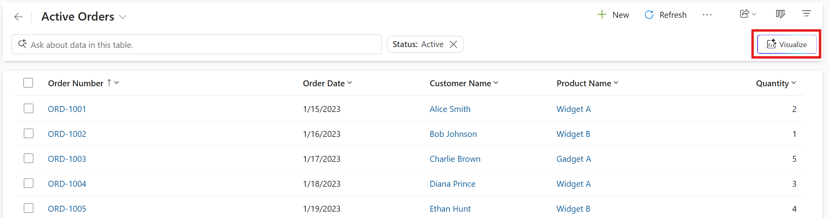The image size is (829, 218).
Task: Open the Quantity column menu
Action: click(794, 83)
